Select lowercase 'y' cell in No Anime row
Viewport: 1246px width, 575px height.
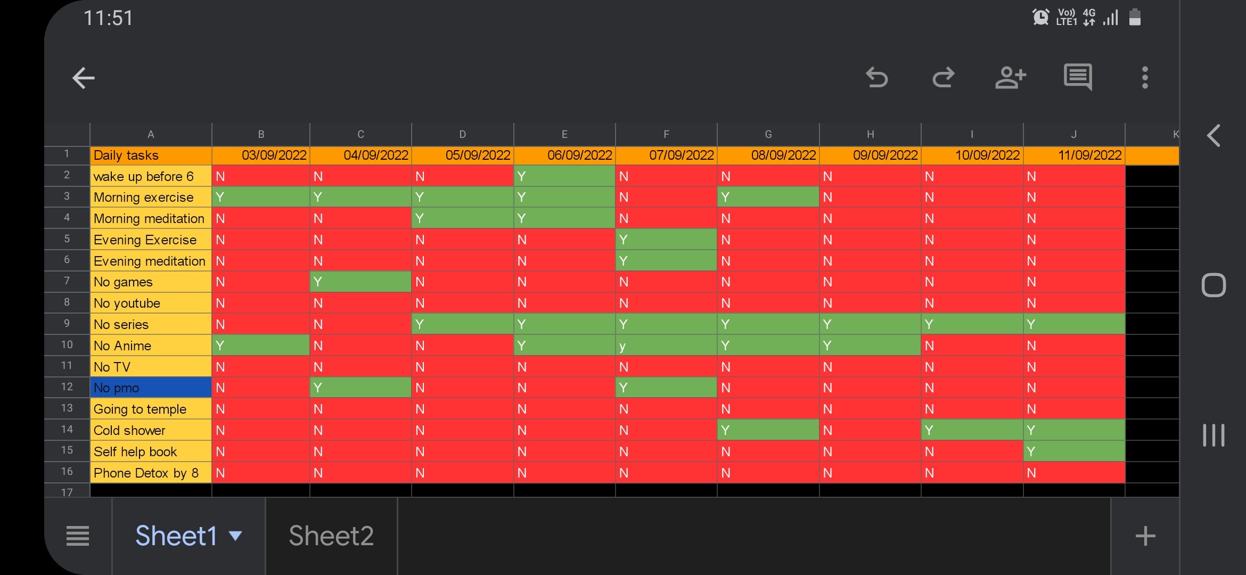[x=666, y=346]
